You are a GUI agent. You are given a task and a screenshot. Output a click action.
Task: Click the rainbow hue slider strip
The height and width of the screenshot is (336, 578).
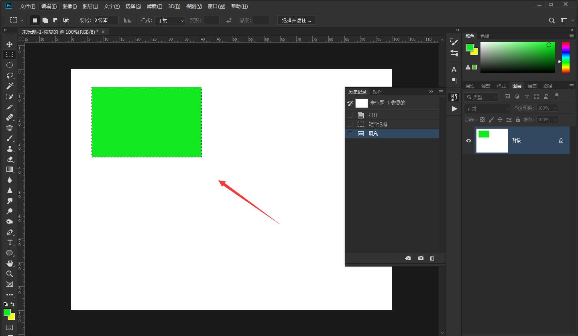565,57
